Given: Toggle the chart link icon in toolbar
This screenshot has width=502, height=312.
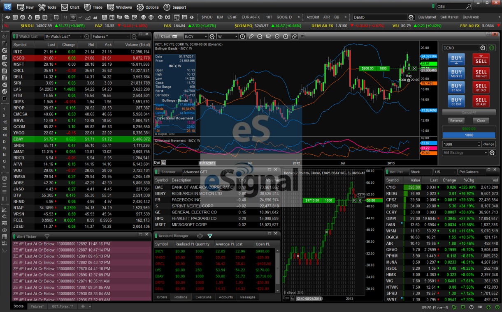Looking at the screenshot, I should pyautogui.click(x=294, y=37).
